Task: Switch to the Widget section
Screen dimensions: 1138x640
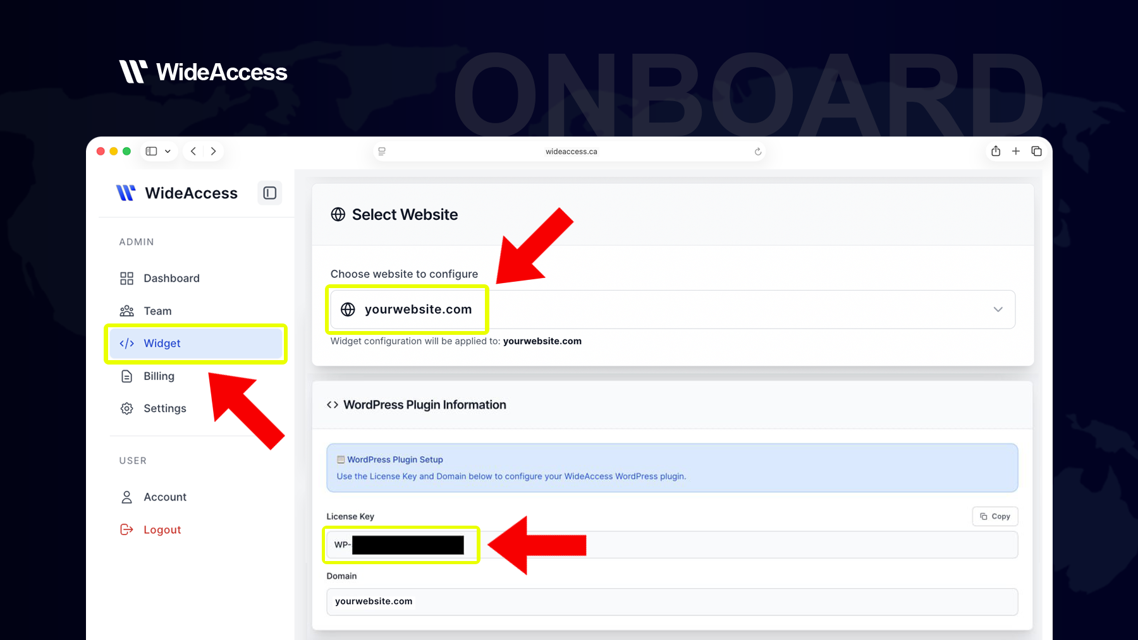Action: 162,343
